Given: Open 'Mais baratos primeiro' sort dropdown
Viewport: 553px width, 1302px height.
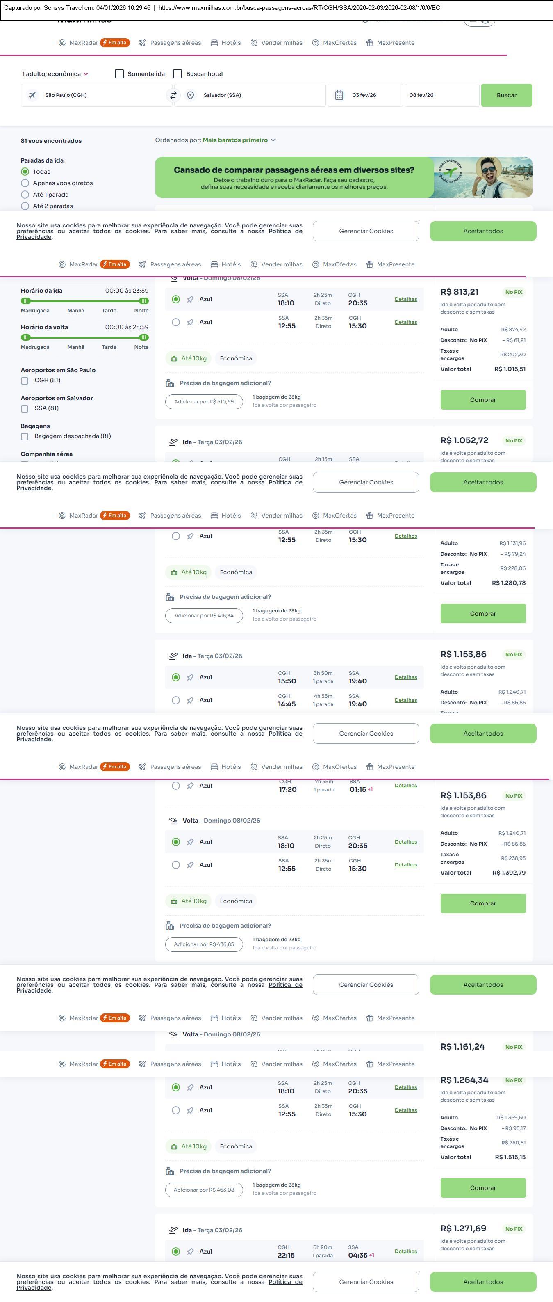Looking at the screenshot, I should point(239,140).
